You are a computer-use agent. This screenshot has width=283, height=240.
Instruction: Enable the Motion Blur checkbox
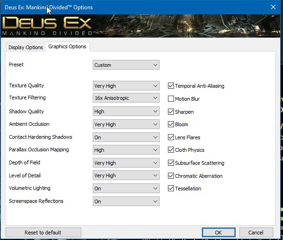171,99
